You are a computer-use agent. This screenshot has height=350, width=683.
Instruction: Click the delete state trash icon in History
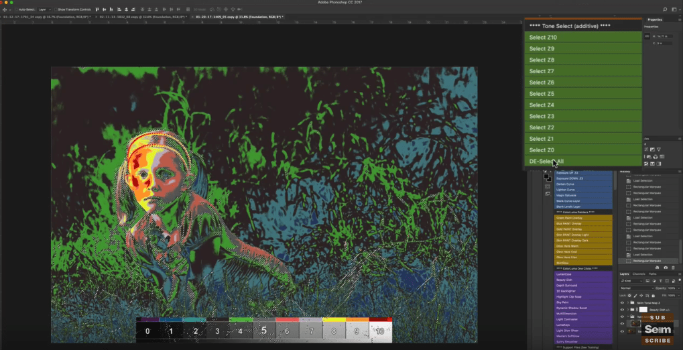[674, 268]
